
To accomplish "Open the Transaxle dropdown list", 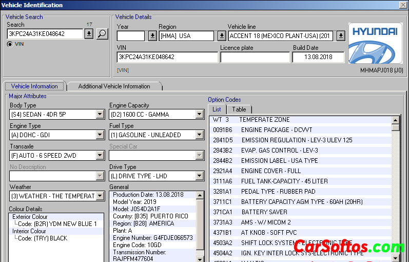I will (x=100, y=156).
